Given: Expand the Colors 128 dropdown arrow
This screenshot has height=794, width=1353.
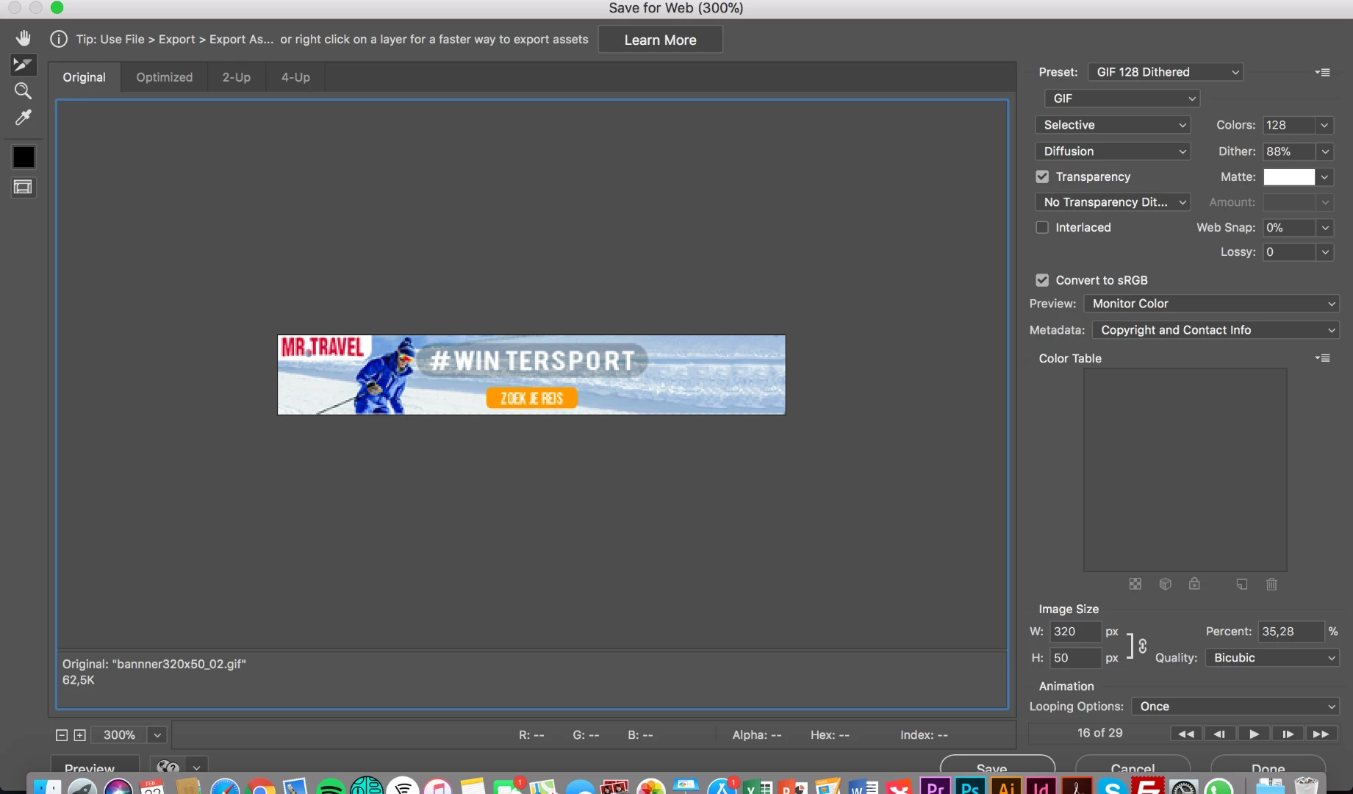Looking at the screenshot, I should pos(1324,125).
